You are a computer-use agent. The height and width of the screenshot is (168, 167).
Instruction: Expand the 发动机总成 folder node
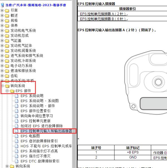tap(2, 35)
